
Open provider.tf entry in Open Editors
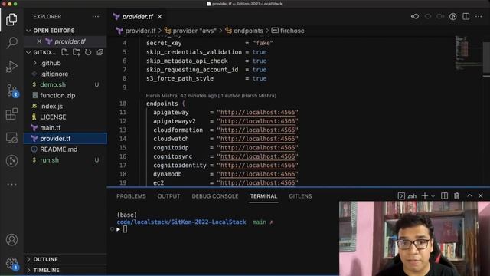coord(70,41)
